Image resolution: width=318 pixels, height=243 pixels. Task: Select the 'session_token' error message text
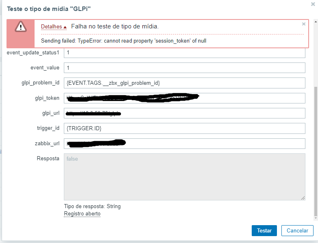coord(124,41)
